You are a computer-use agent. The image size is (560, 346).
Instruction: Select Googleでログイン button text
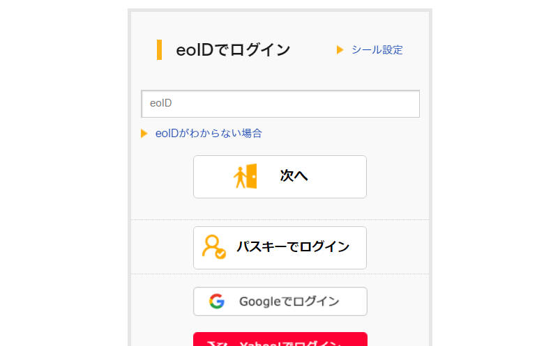coord(289,301)
